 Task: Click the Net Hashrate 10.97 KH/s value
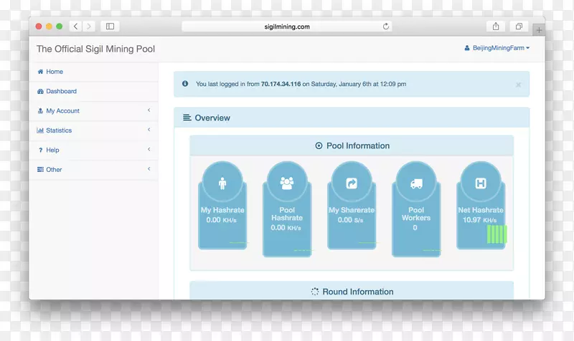(x=479, y=220)
